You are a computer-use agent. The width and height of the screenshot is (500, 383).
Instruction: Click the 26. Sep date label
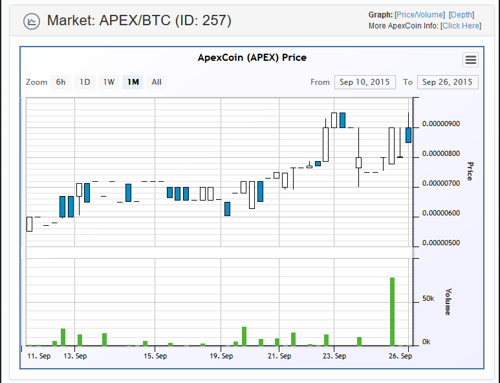(400, 356)
